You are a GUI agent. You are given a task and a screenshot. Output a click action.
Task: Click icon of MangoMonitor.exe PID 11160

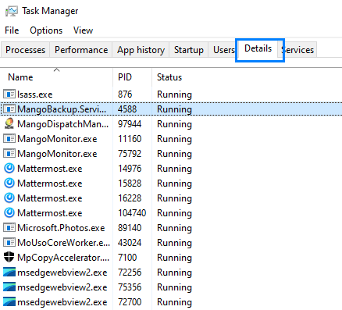point(9,138)
